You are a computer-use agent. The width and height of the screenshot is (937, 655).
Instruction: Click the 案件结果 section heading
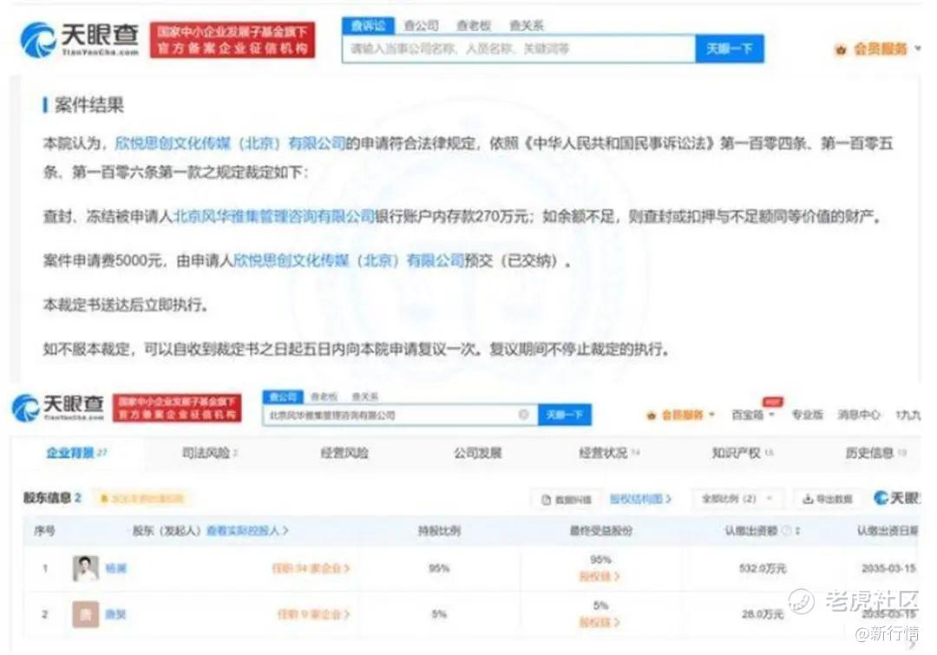89,105
